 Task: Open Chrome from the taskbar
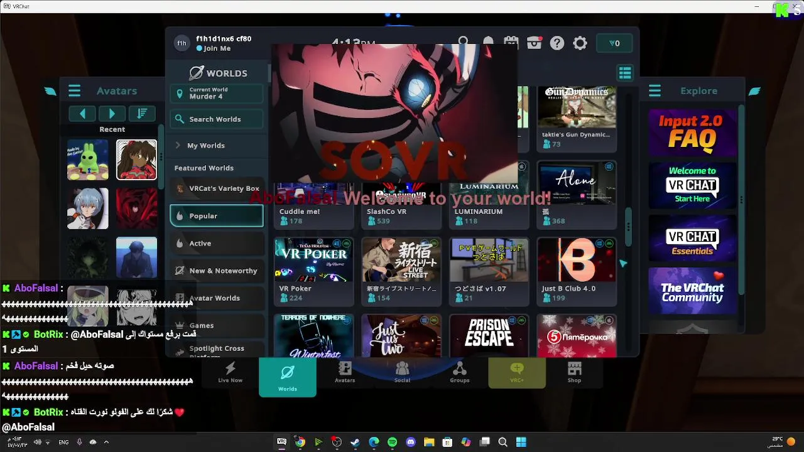click(x=300, y=442)
